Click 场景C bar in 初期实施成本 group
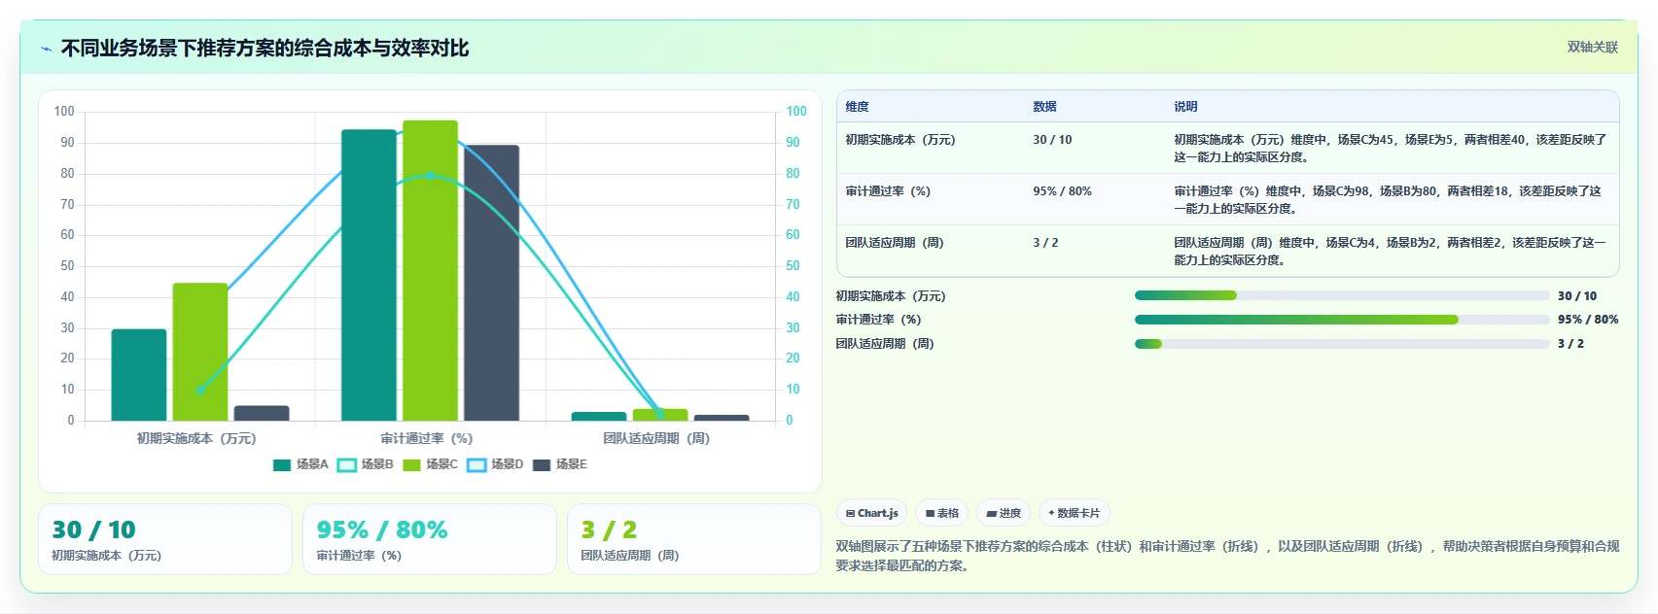Viewport: 1658px width, 614px height. coord(200,352)
